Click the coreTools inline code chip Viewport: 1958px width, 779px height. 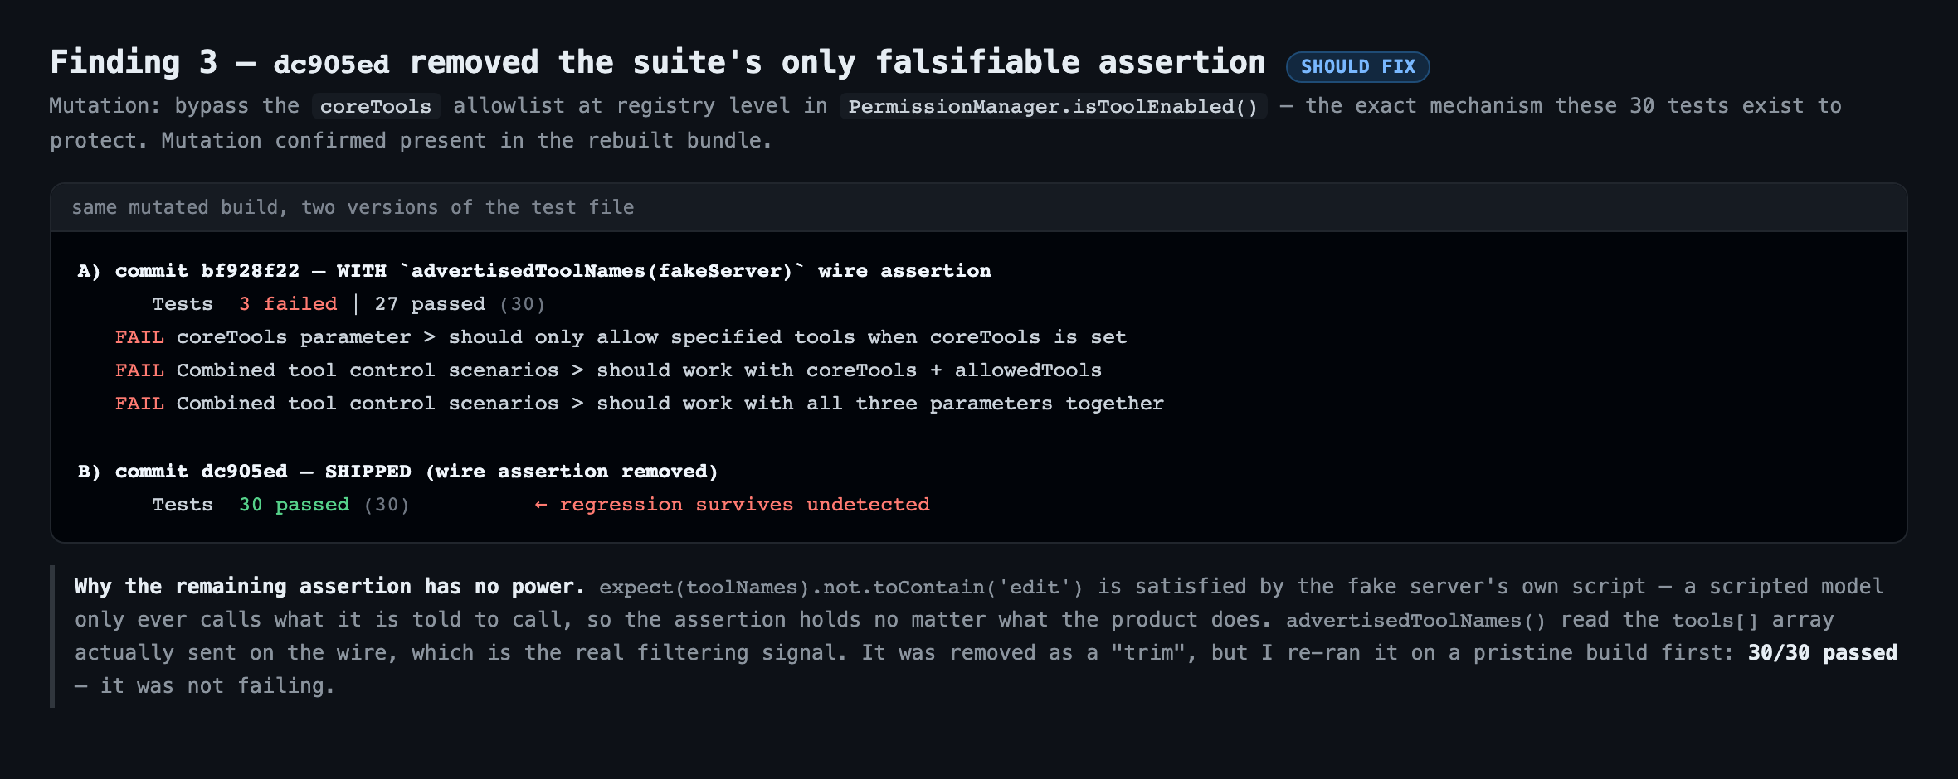pyautogui.click(x=375, y=106)
